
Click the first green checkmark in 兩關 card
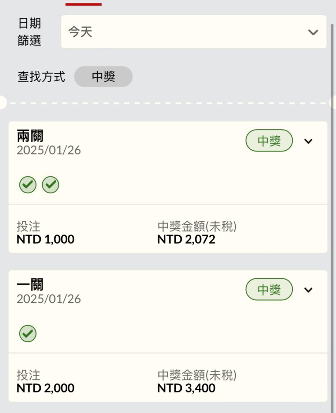click(x=28, y=185)
